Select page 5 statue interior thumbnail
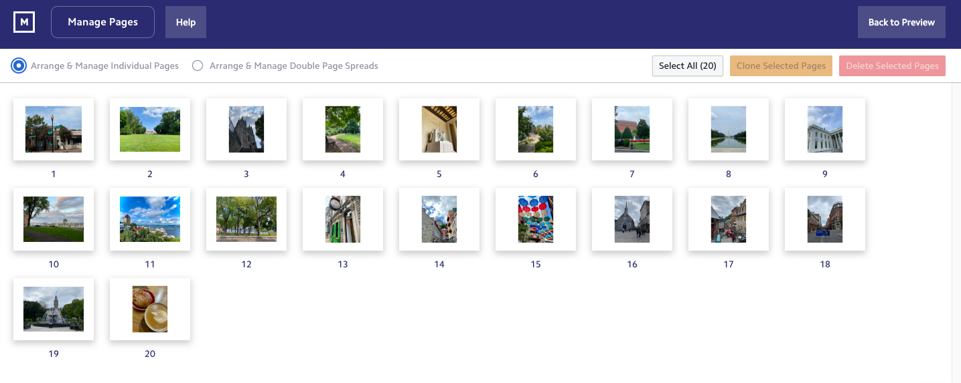The image size is (961, 383). (439, 129)
